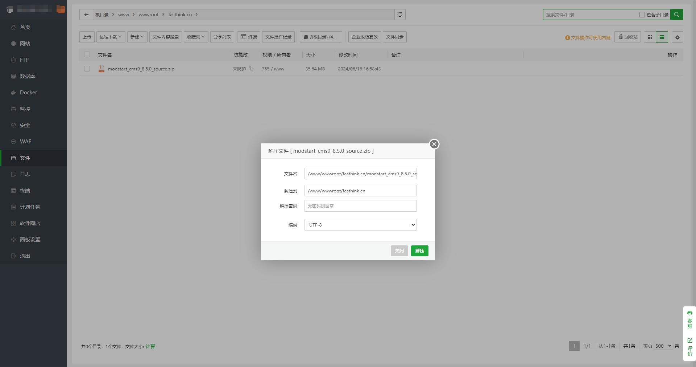
Task: Click the 网站 globe sidebar icon
Action: point(13,44)
